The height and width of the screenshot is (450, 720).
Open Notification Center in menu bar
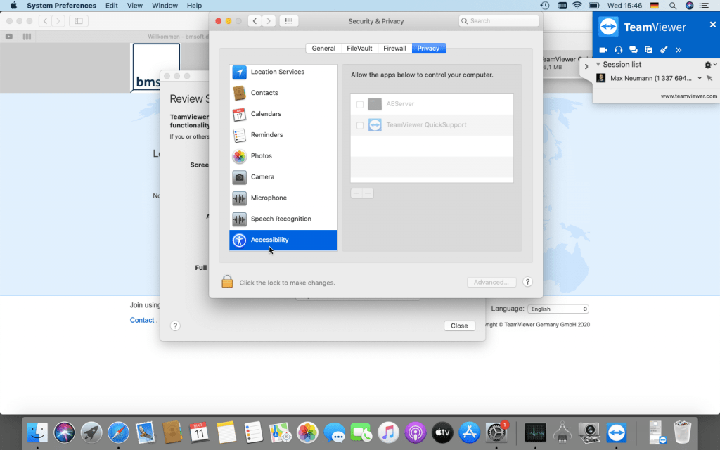point(704,6)
